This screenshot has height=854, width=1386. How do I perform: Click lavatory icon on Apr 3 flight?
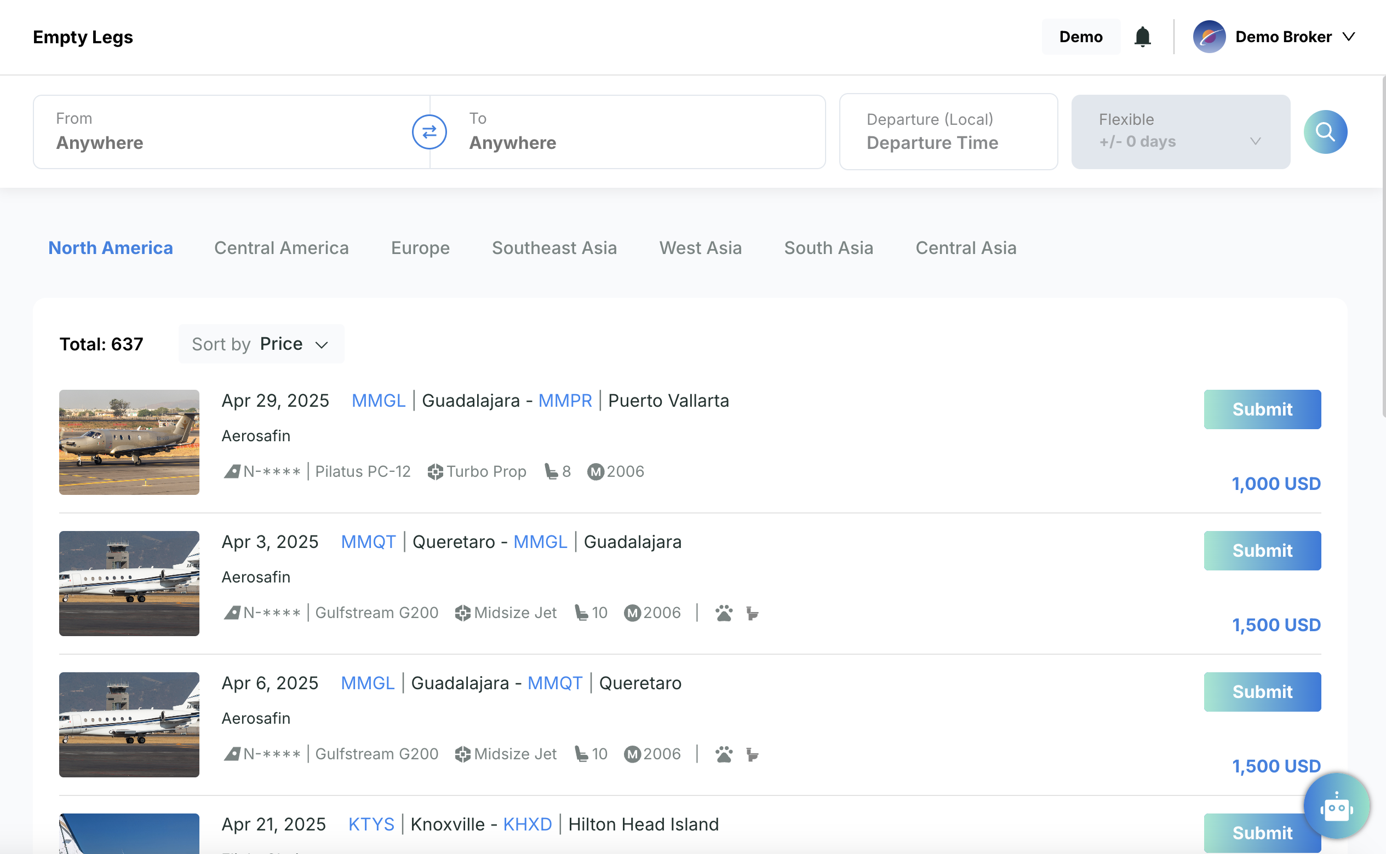point(752,613)
